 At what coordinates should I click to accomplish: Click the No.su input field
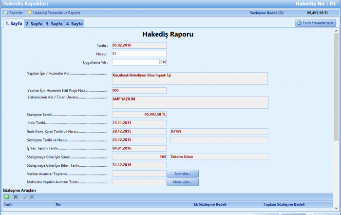pyautogui.click(x=139, y=54)
